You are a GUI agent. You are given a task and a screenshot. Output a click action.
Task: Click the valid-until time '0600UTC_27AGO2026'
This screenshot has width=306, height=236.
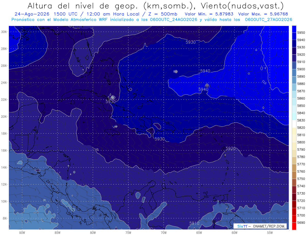click(269, 20)
